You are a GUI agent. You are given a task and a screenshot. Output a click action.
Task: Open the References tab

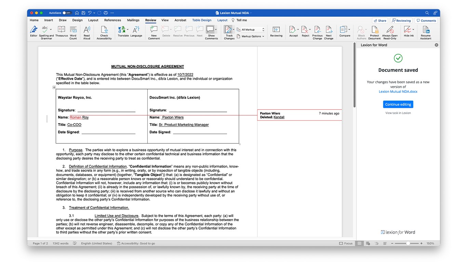(112, 20)
